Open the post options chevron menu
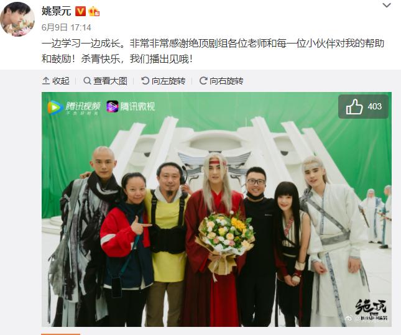The width and height of the screenshot is (401, 335). tap(387, 5)
